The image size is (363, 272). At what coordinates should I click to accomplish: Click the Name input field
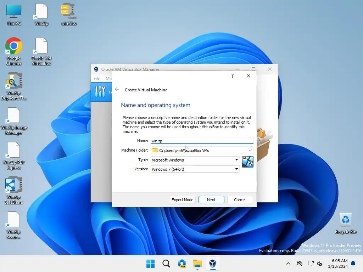pyautogui.click(x=202, y=141)
